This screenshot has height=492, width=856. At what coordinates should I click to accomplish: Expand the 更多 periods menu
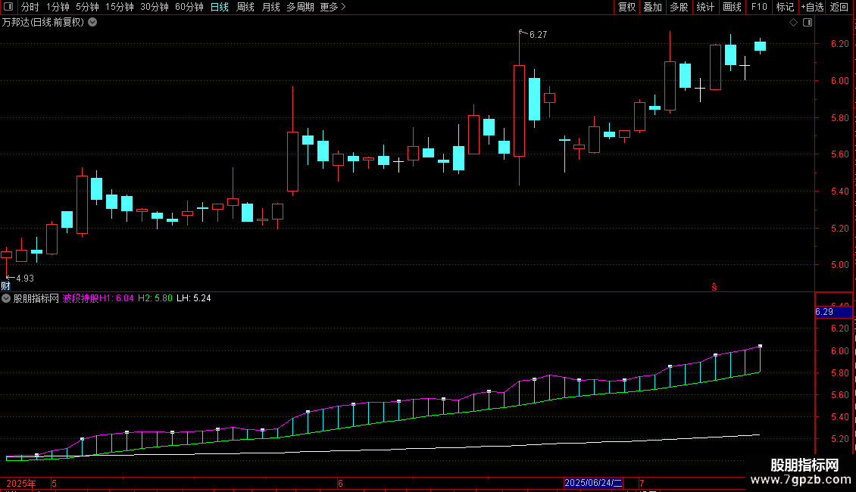pos(333,7)
